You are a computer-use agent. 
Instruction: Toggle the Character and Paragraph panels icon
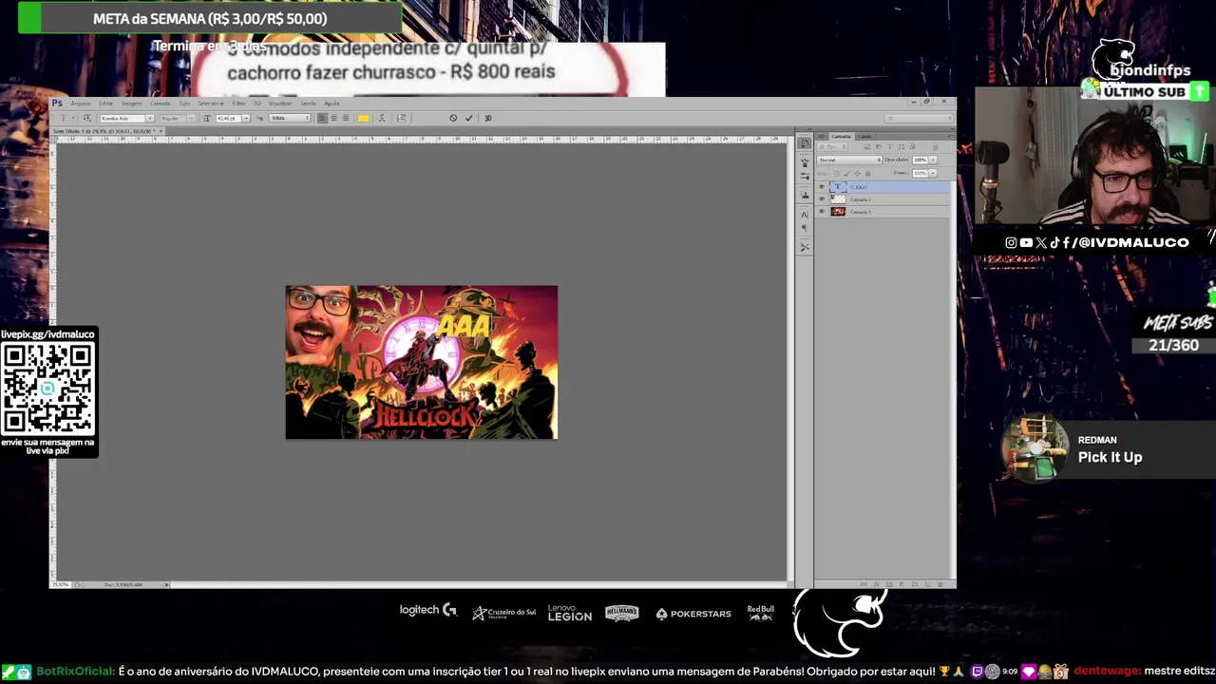[x=401, y=118]
